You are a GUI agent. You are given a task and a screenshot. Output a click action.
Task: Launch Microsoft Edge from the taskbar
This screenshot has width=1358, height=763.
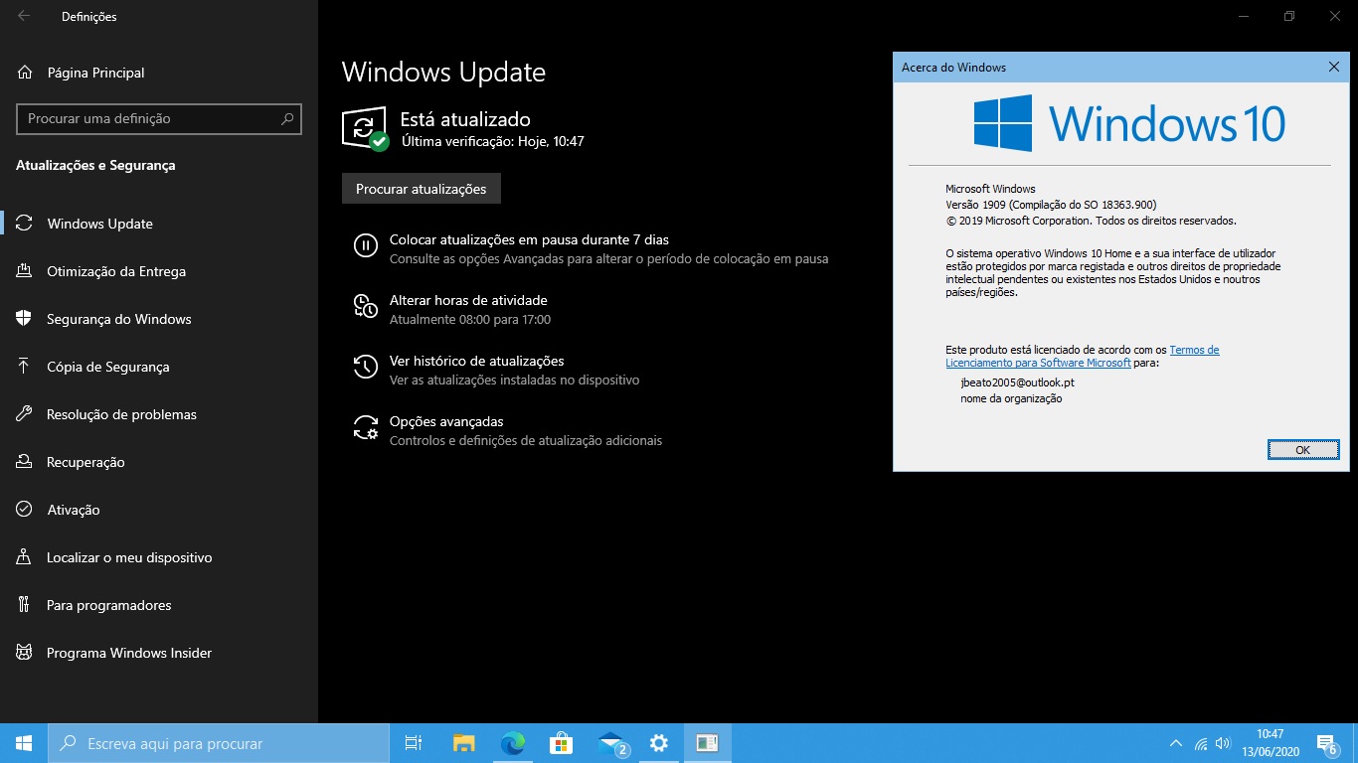[512, 743]
